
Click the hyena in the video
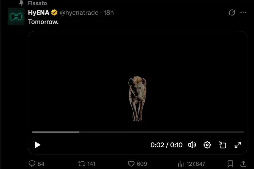pyautogui.click(x=137, y=98)
